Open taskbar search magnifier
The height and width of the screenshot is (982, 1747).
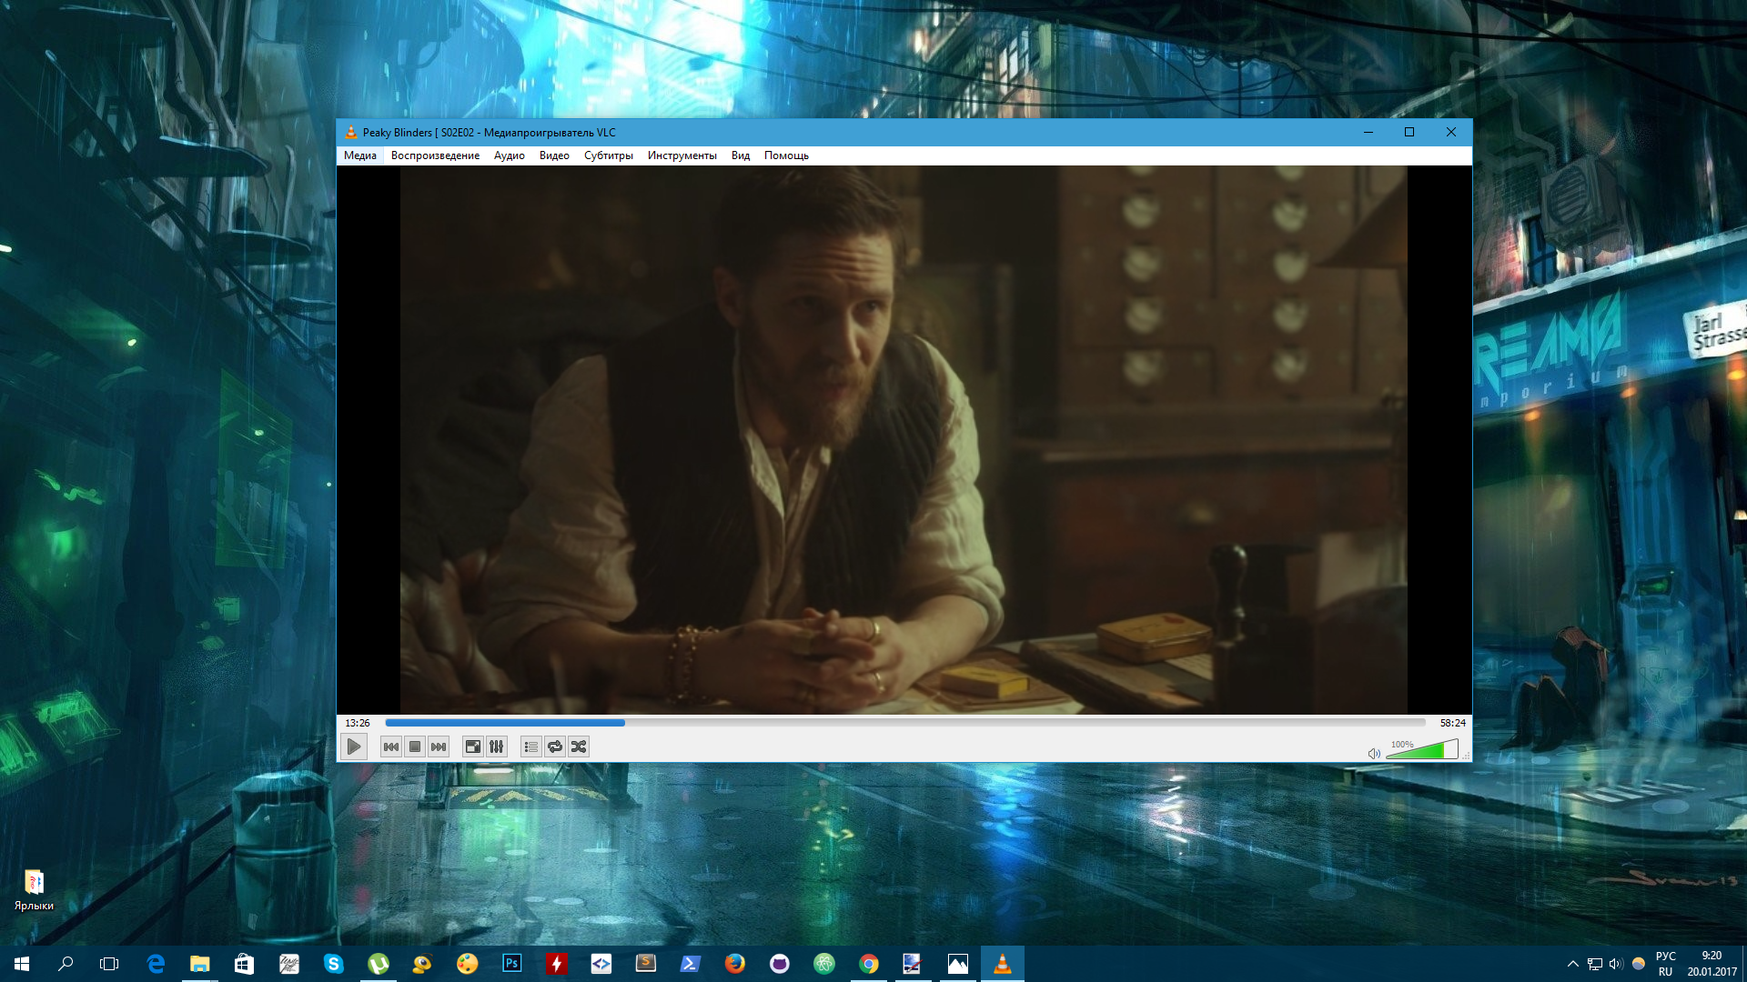click(x=66, y=964)
